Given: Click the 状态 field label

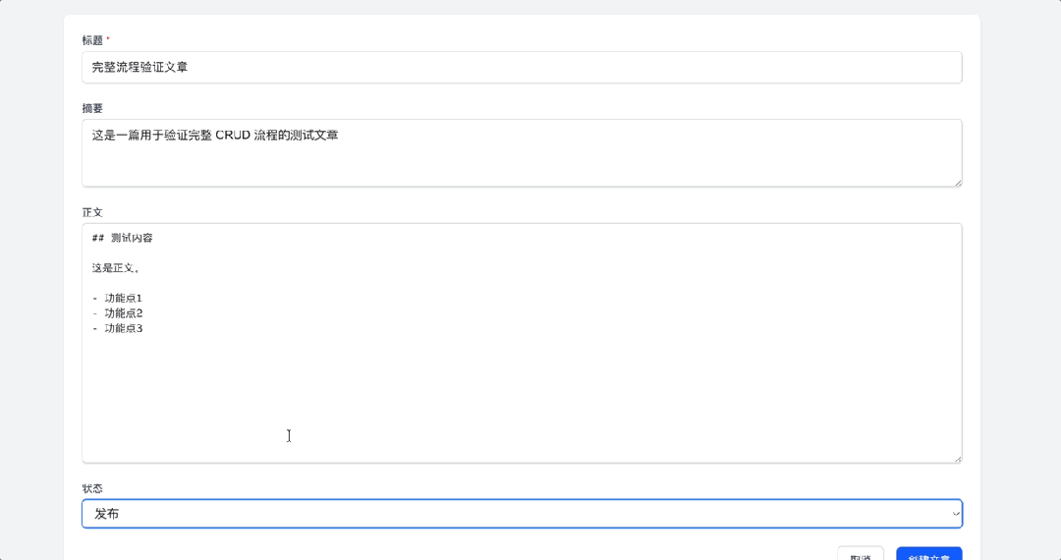Looking at the screenshot, I should pos(92,488).
